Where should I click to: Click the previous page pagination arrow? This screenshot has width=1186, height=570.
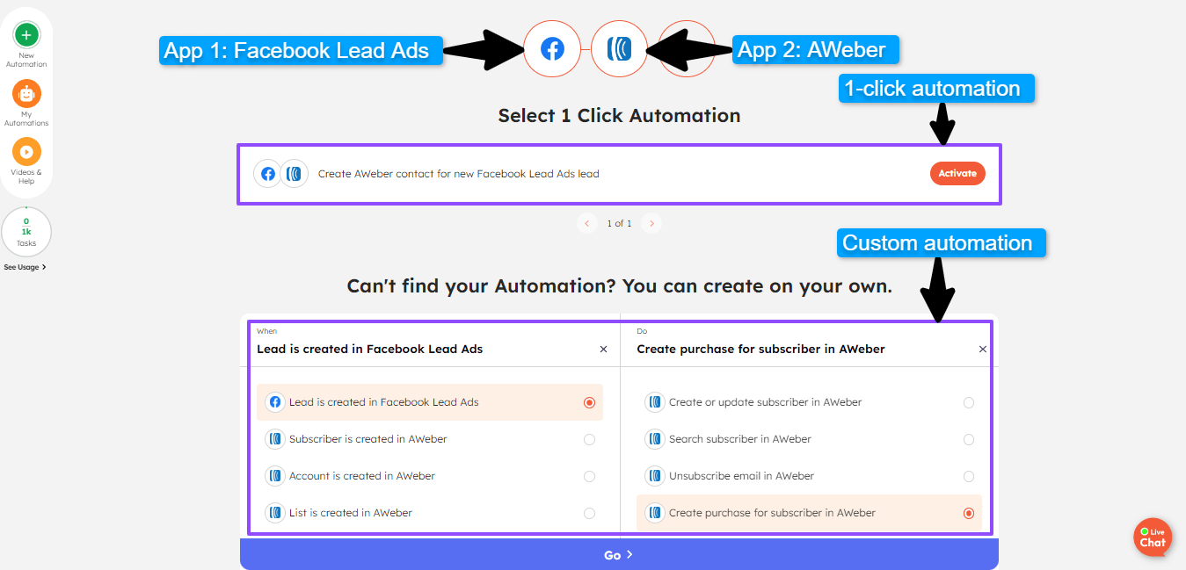(587, 223)
